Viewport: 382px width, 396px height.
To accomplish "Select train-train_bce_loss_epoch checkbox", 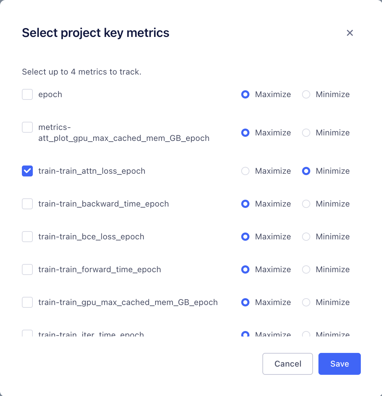I will [27, 237].
